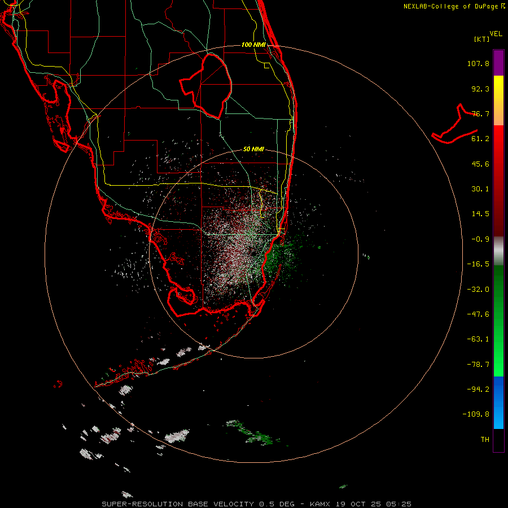Click the VEL legend label
508x508 pixels.
[x=496, y=34]
